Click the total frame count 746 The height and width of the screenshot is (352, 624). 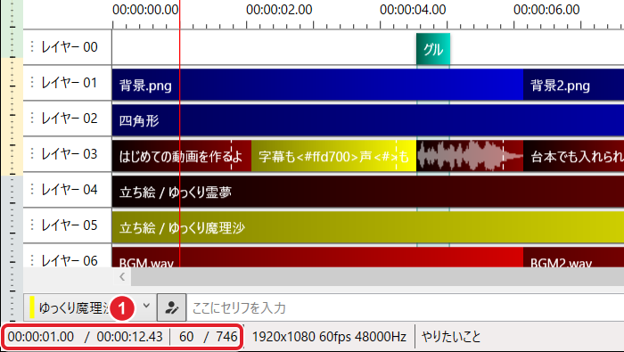point(226,337)
